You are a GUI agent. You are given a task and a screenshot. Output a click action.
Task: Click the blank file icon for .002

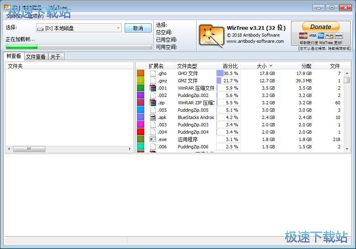tap(153, 95)
